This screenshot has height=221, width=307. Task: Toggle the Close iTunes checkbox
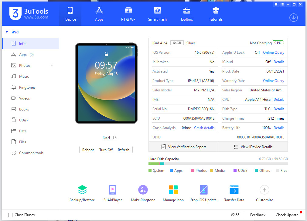[10, 215]
